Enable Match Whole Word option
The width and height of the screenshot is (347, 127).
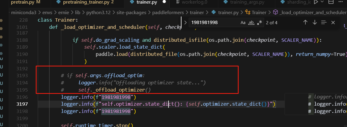pos(251,23)
